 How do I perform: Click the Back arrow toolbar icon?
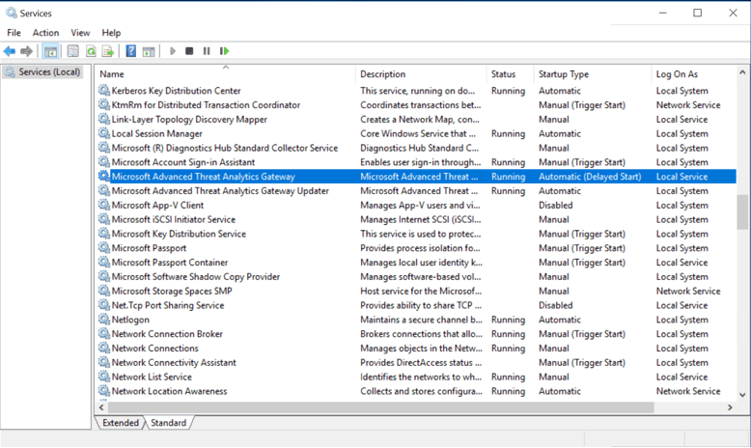click(x=10, y=51)
